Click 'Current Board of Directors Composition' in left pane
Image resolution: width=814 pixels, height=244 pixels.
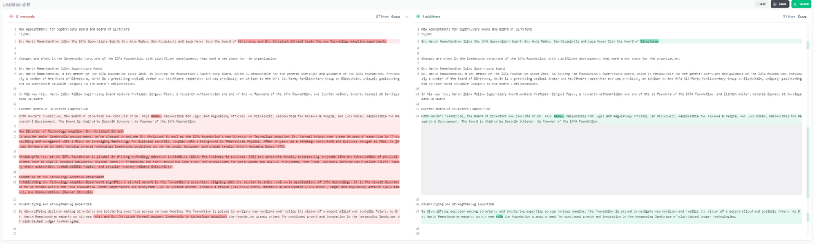click(53, 109)
